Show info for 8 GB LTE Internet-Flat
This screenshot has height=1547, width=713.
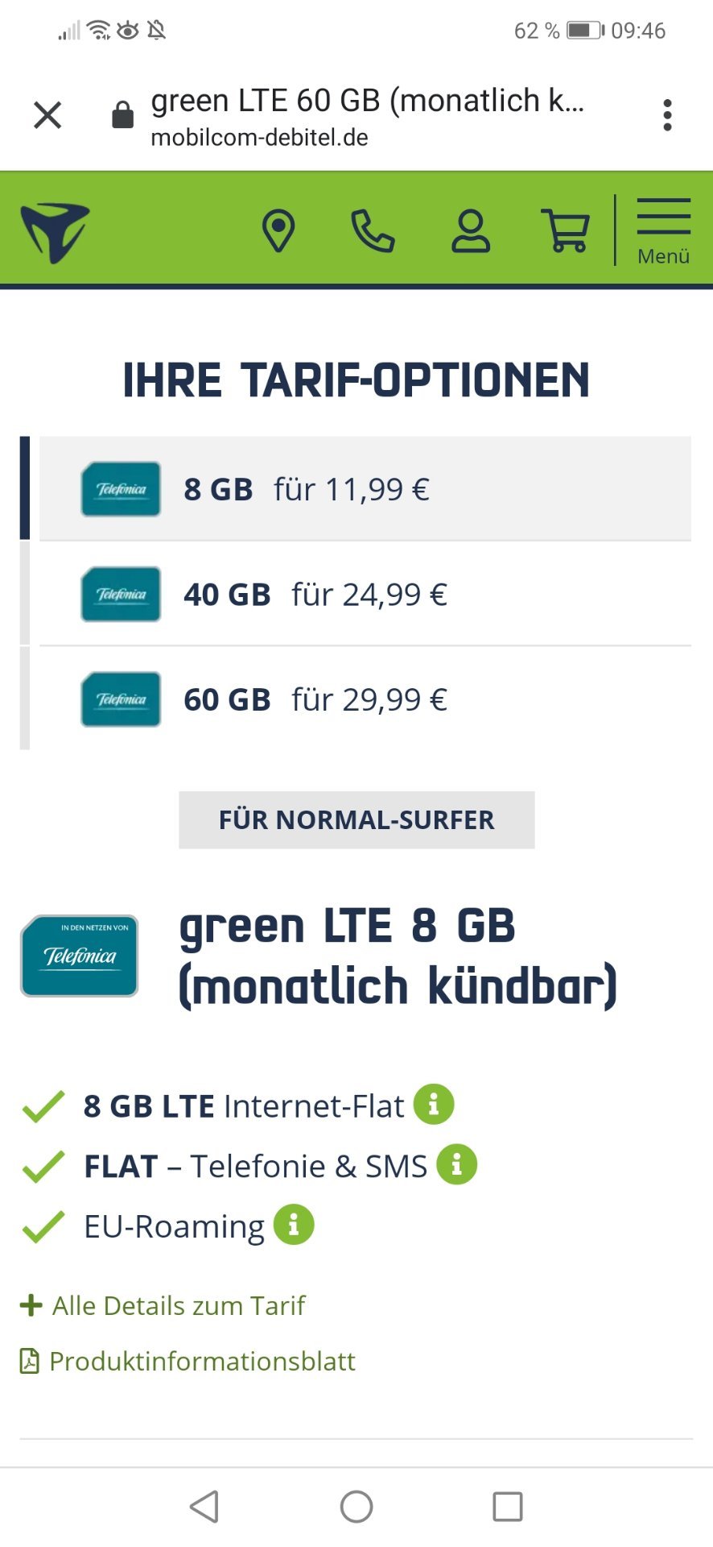(434, 1105)
